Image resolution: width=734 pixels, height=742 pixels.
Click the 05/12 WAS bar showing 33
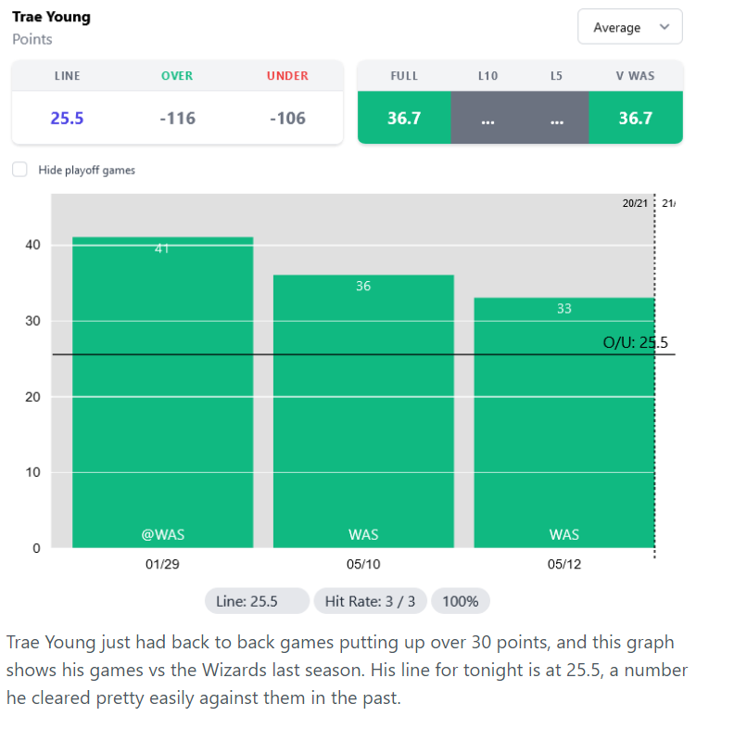tap(564, 423)
